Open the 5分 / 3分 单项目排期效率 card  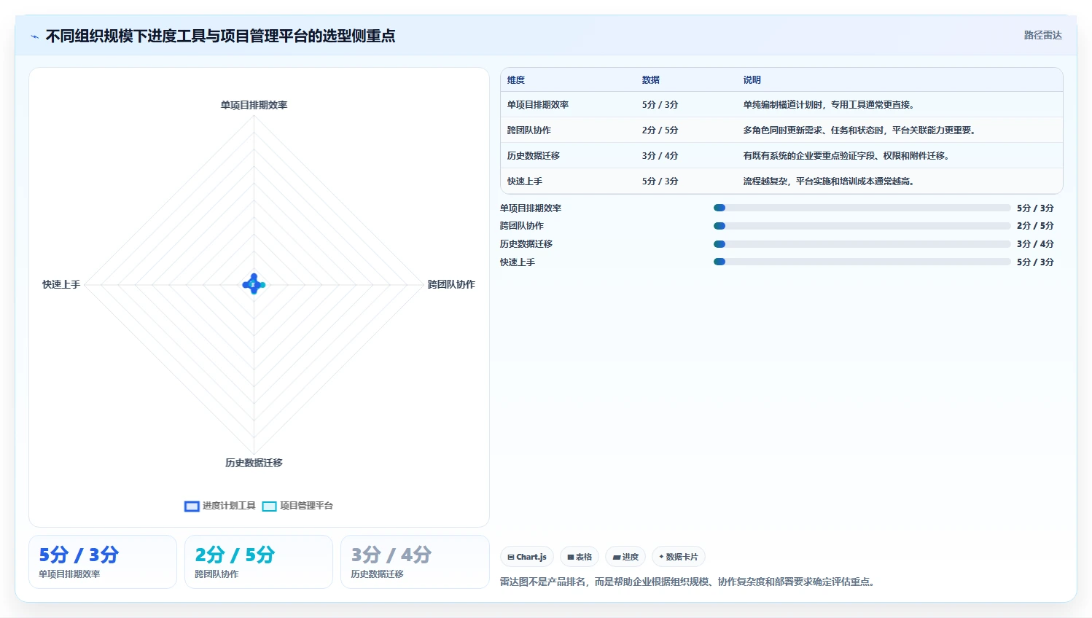[x=103, y=562]
